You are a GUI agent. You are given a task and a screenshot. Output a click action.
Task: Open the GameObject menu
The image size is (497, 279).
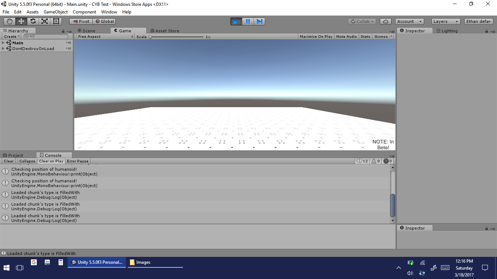[55, 12]
